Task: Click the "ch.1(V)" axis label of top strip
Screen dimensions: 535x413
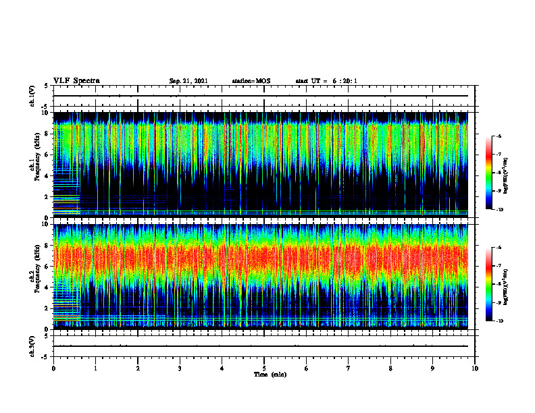Action: coord(32,96)
